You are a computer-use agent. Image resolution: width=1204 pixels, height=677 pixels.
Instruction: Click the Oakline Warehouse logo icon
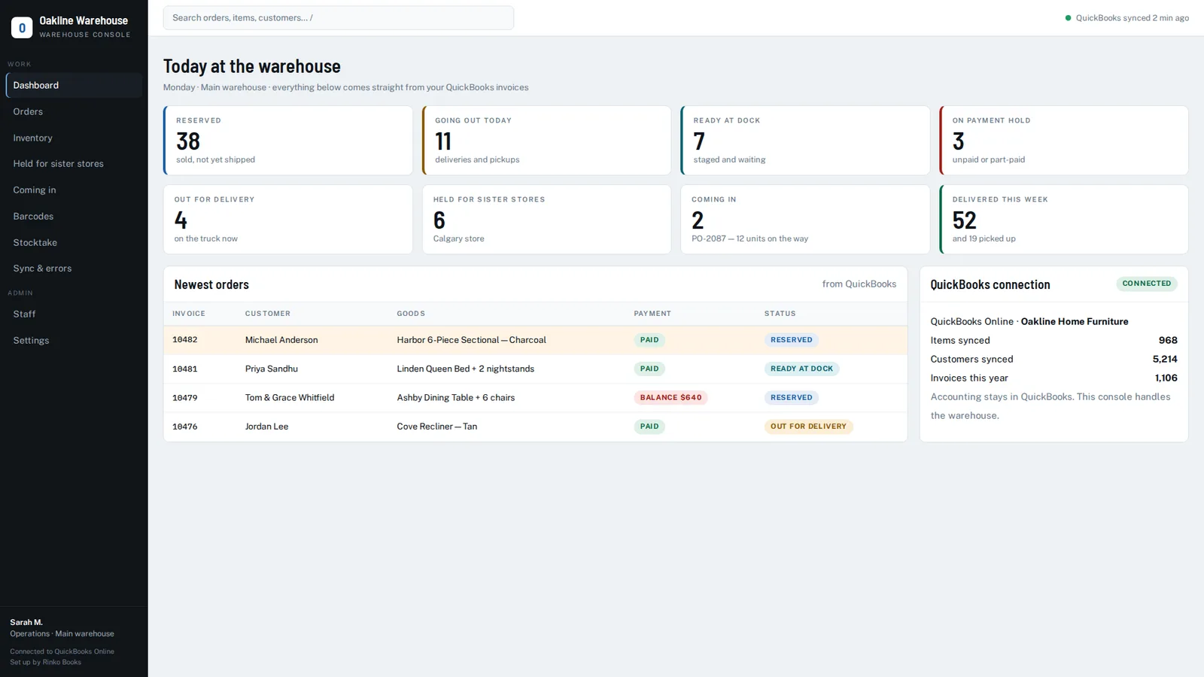(22, 28)
